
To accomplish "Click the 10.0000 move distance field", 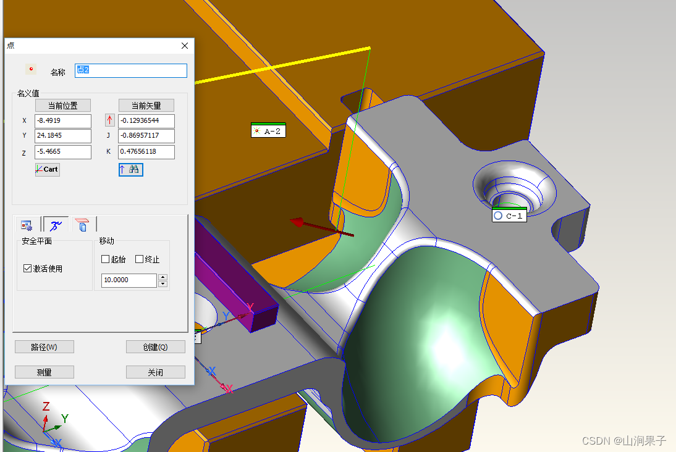I will click(129, 280).
